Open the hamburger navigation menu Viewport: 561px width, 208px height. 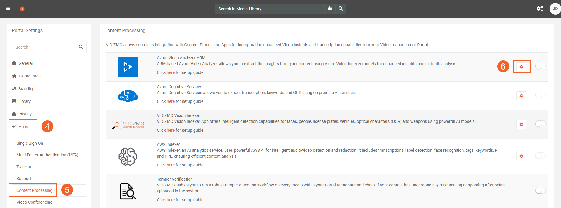pos(8,9)
